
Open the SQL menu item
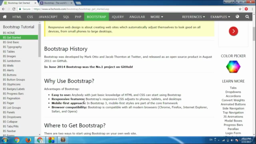click(66, 17)
